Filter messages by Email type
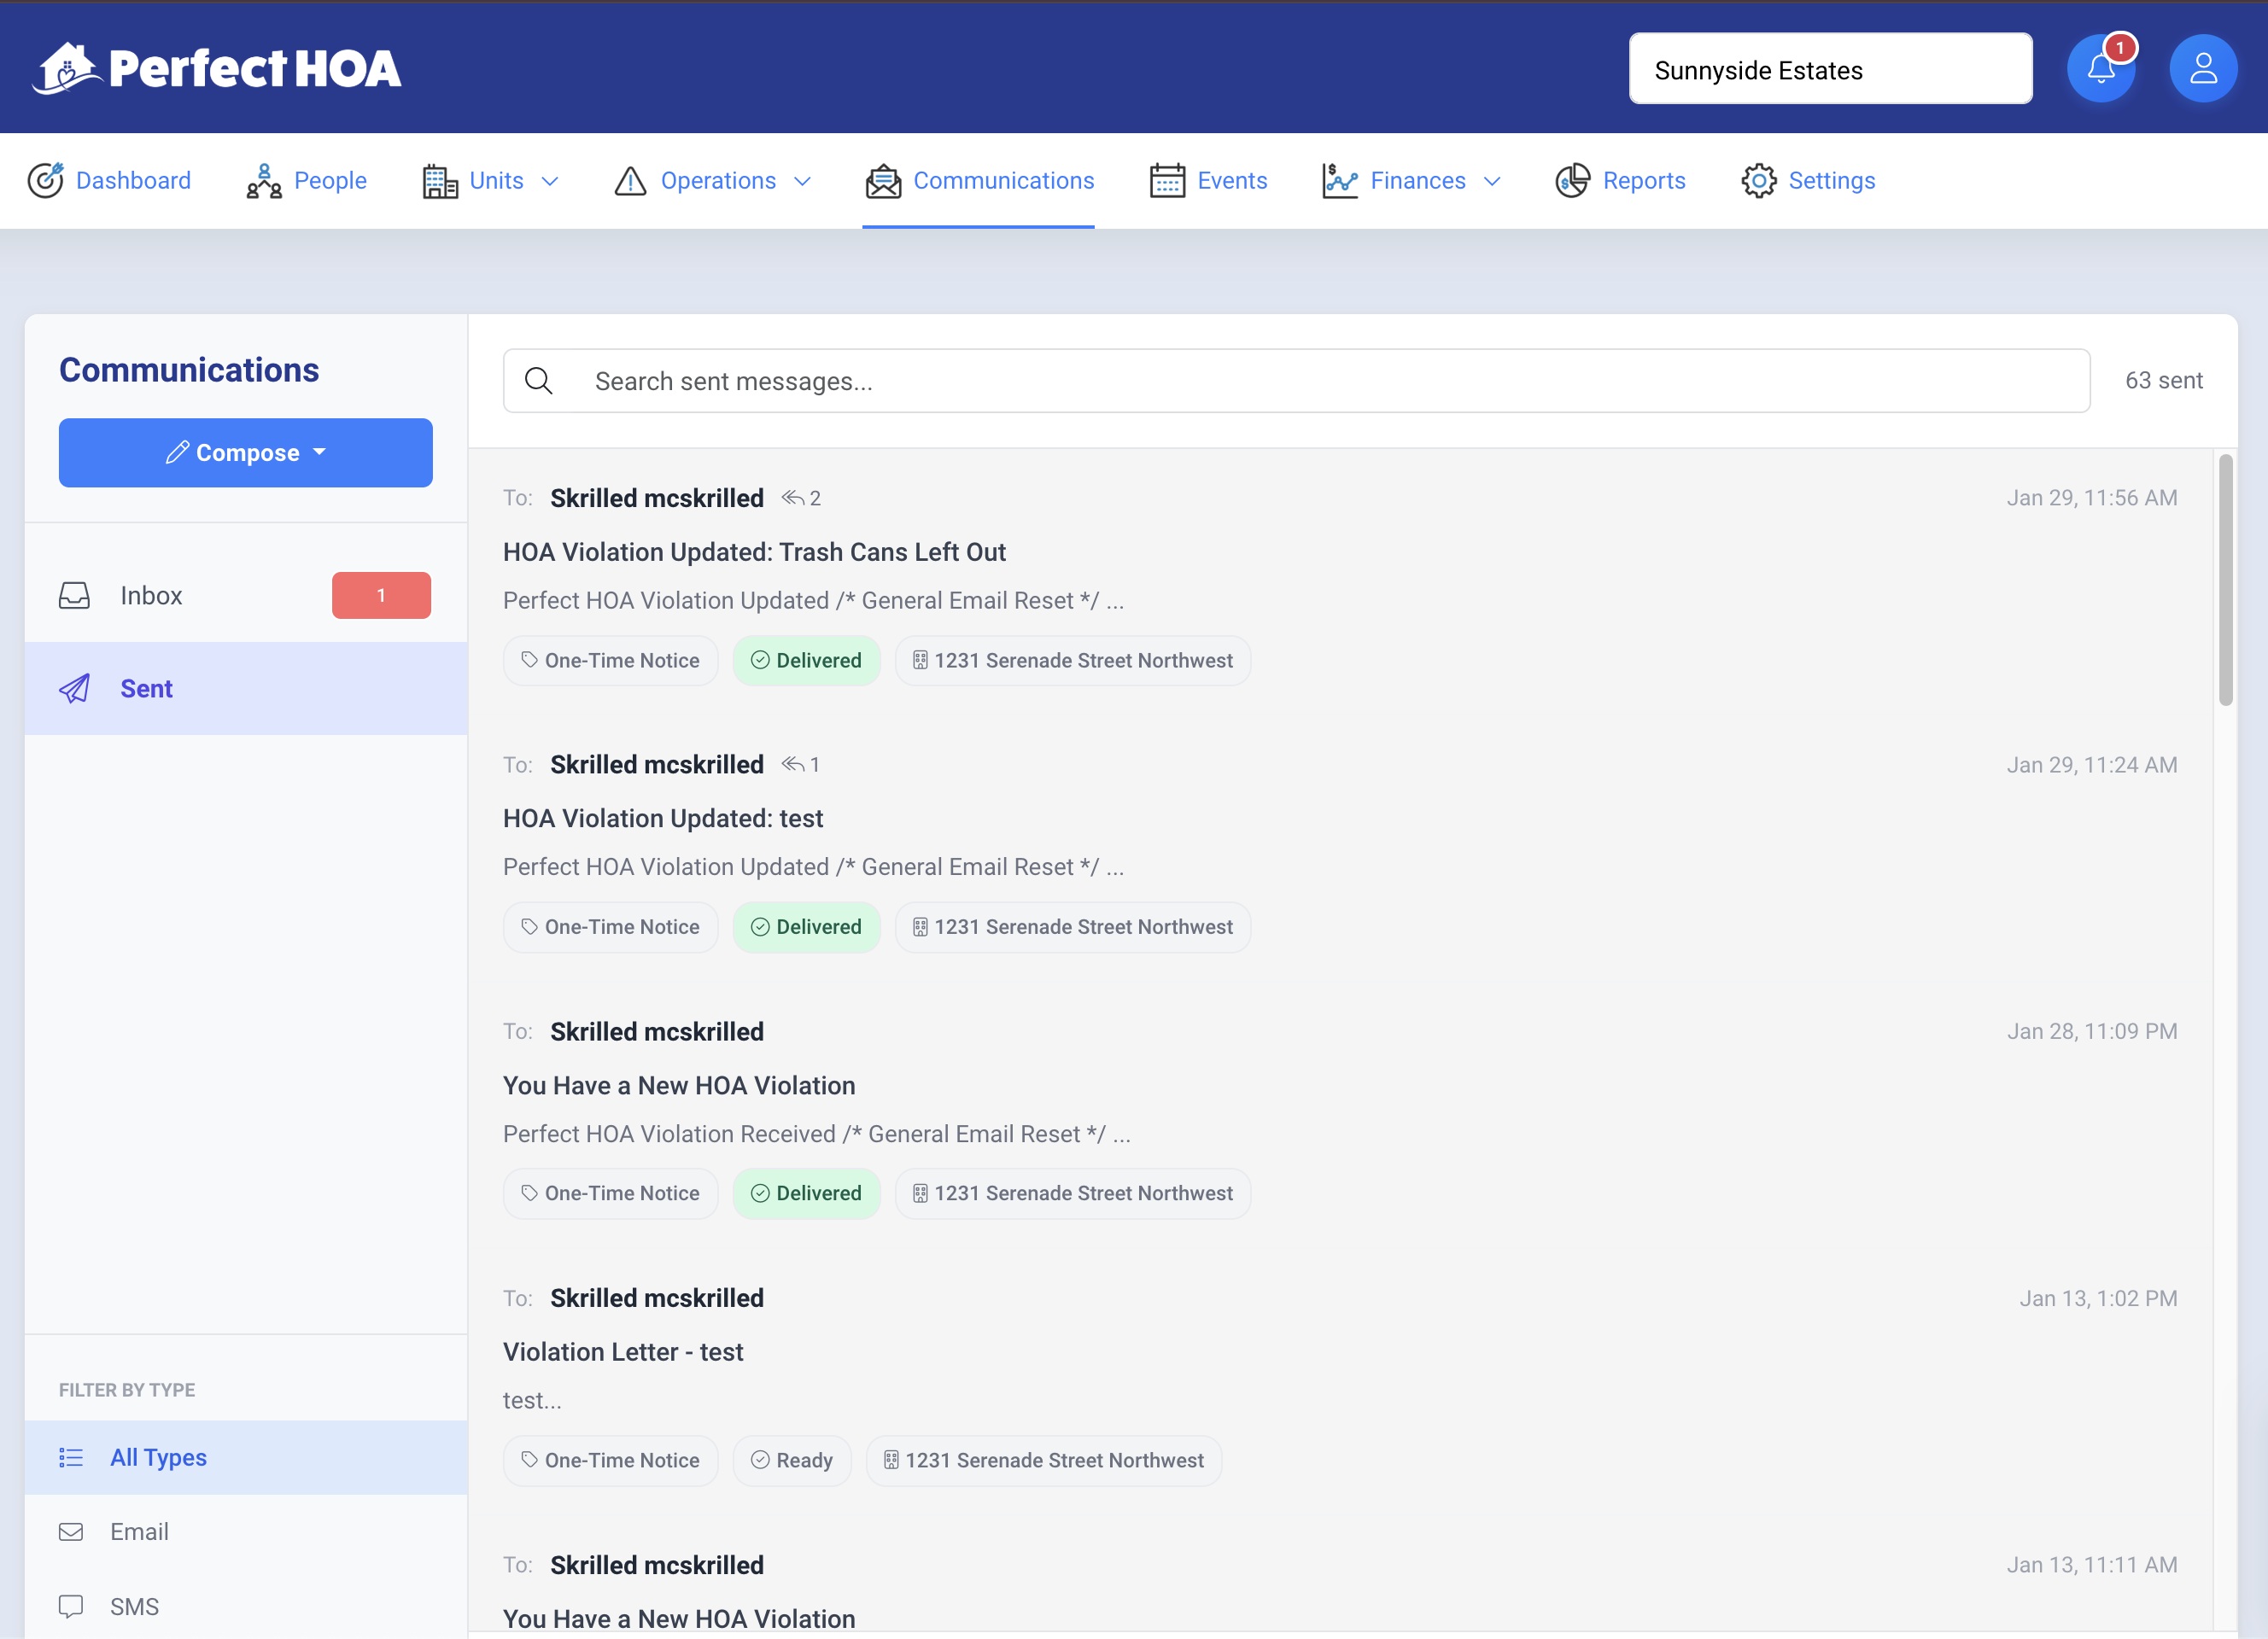The image size is (2268, 1639). coord(139,1531)
